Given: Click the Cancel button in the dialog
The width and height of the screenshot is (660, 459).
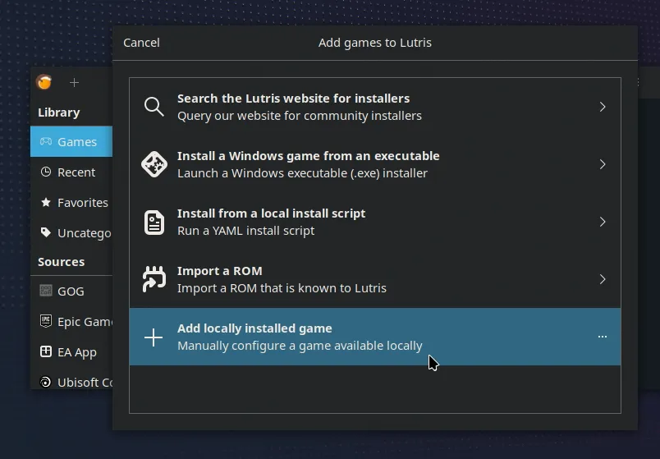Looking at the screenshot, I should (x=141, y=43).
